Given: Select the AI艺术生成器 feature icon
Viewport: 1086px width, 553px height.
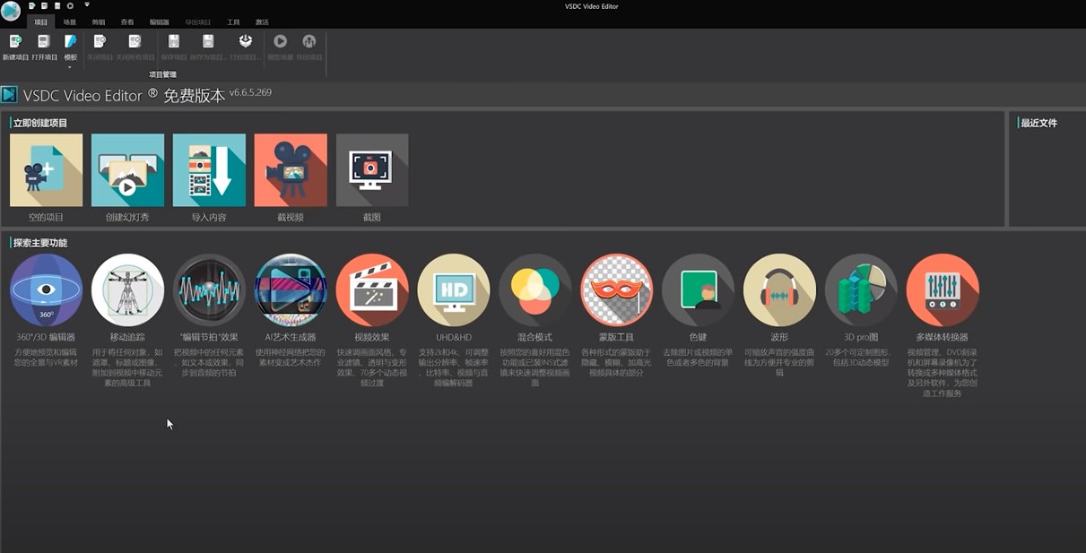Looking at the screenshot, I should 291,290.
